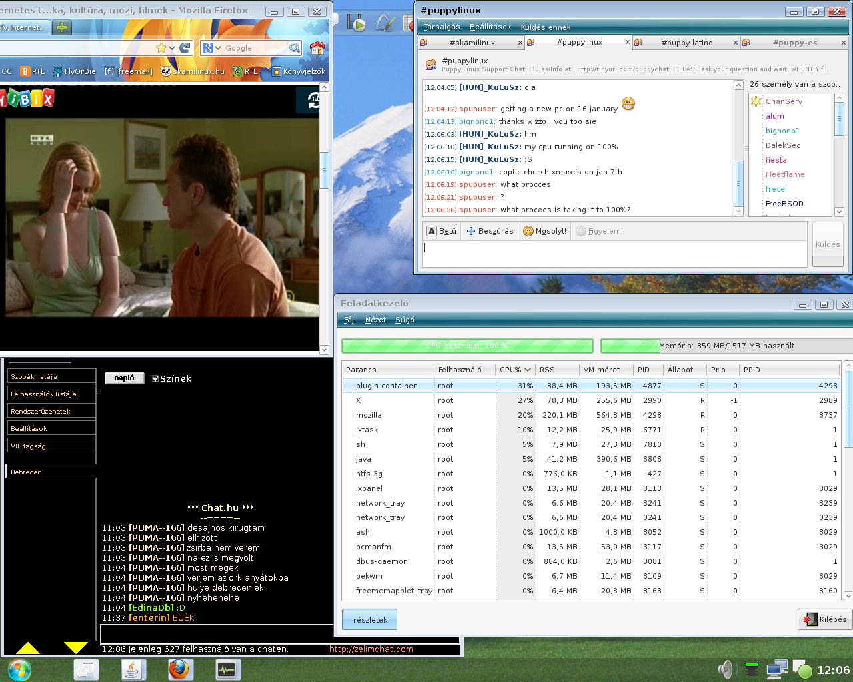Toggle the Színek checkbox in chat

(x=155, y=378)
